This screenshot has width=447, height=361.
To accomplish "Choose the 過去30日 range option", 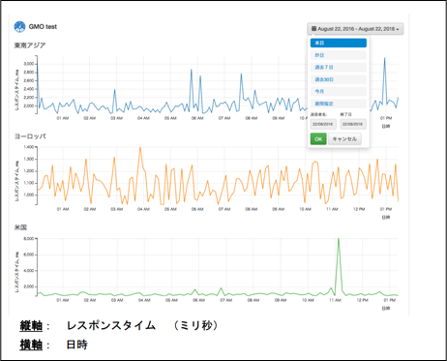I will point(339,79).
